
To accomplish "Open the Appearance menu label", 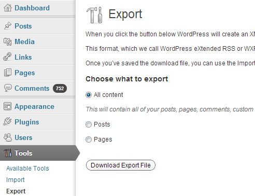I will click(34, 106).
